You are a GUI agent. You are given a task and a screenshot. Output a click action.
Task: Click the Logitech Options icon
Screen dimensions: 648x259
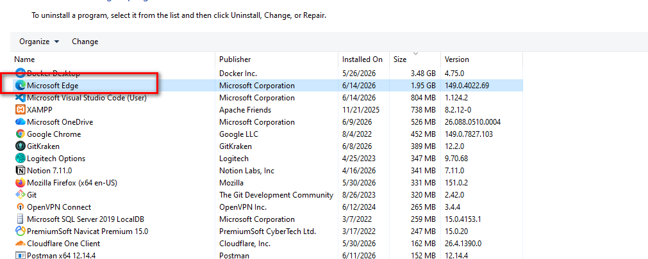pyautogui.click(x=21, y=159)
